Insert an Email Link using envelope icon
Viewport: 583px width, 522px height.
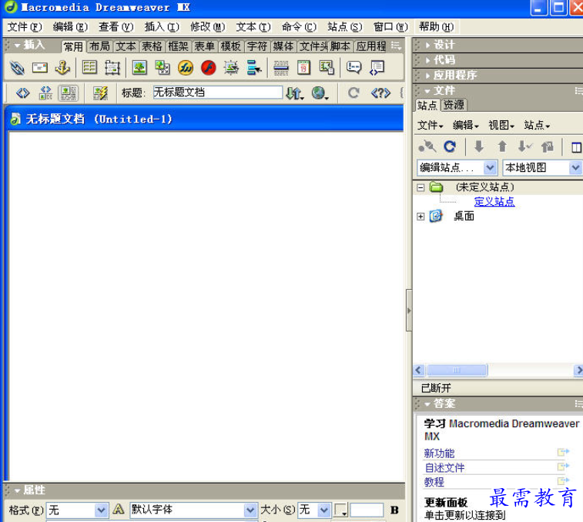(40, 68)
